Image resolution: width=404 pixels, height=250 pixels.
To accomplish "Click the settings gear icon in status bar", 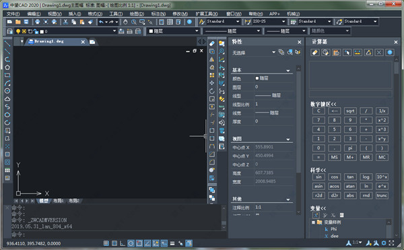I will pyautogui.click(x=384, y=243).
